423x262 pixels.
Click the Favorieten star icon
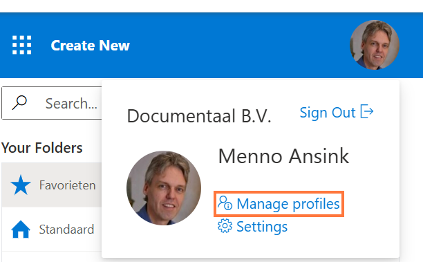point(21,185)
